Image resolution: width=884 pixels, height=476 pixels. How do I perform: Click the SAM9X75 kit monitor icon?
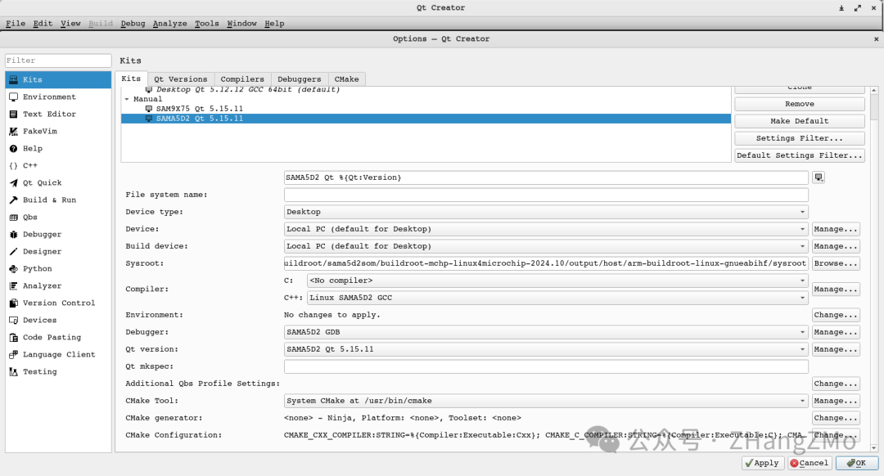tap(149, 109)
